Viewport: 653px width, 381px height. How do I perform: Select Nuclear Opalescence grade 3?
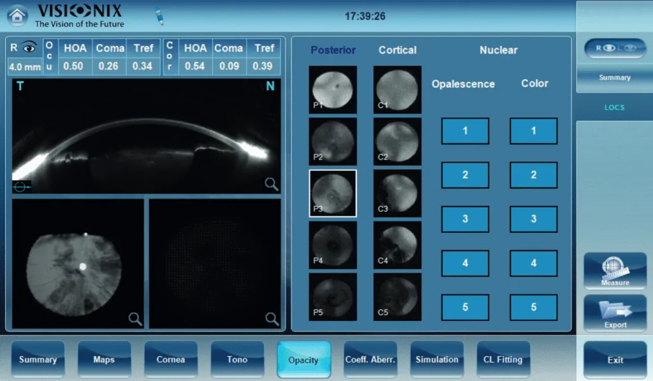(465, 219)
